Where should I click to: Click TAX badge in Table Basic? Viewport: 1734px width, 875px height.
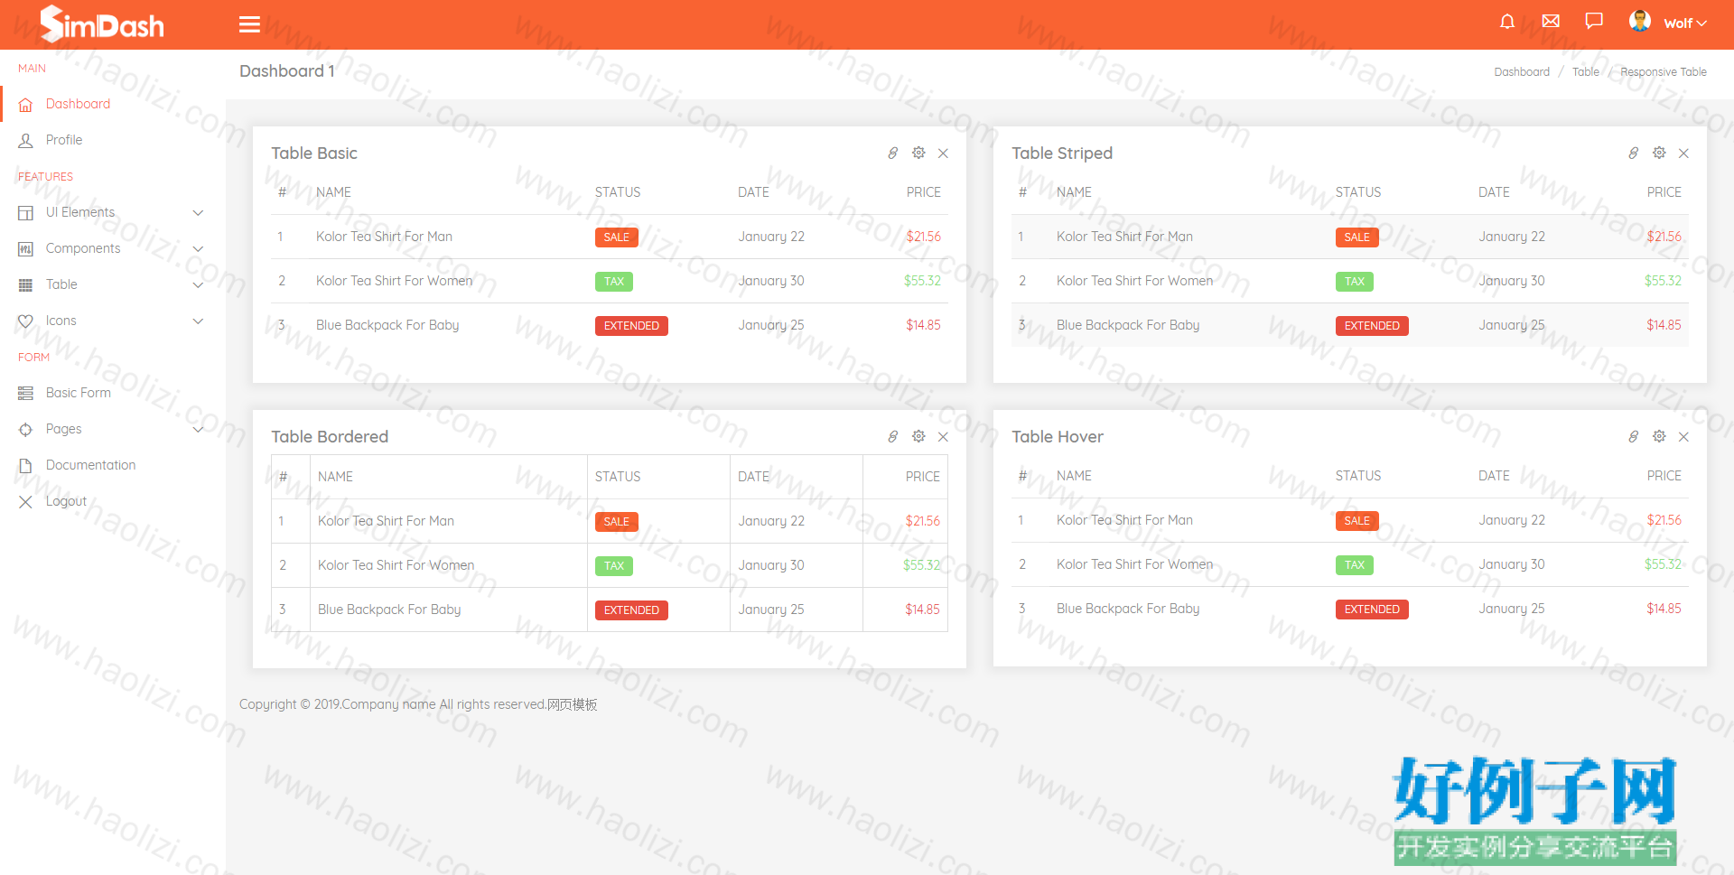coord(614,282)
